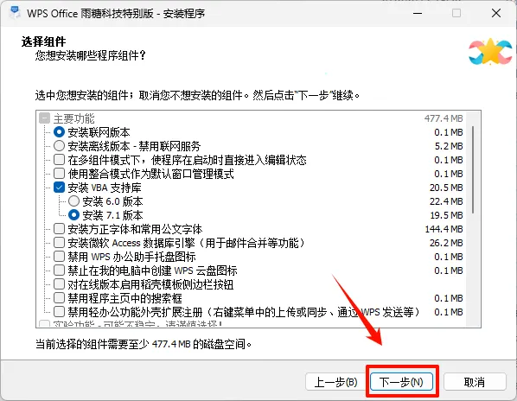Choose 安装 7.1 版本 radio button

(73, 215)
